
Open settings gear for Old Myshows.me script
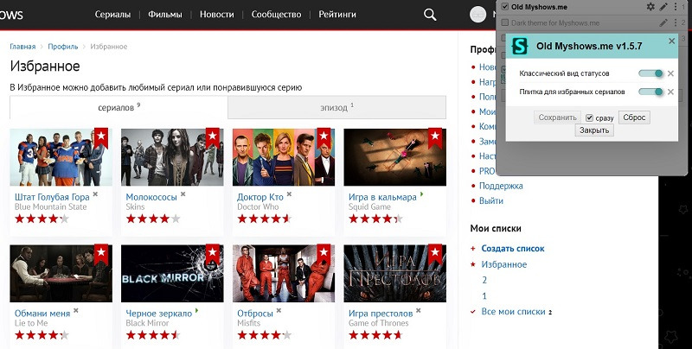[x=650, y=7]
